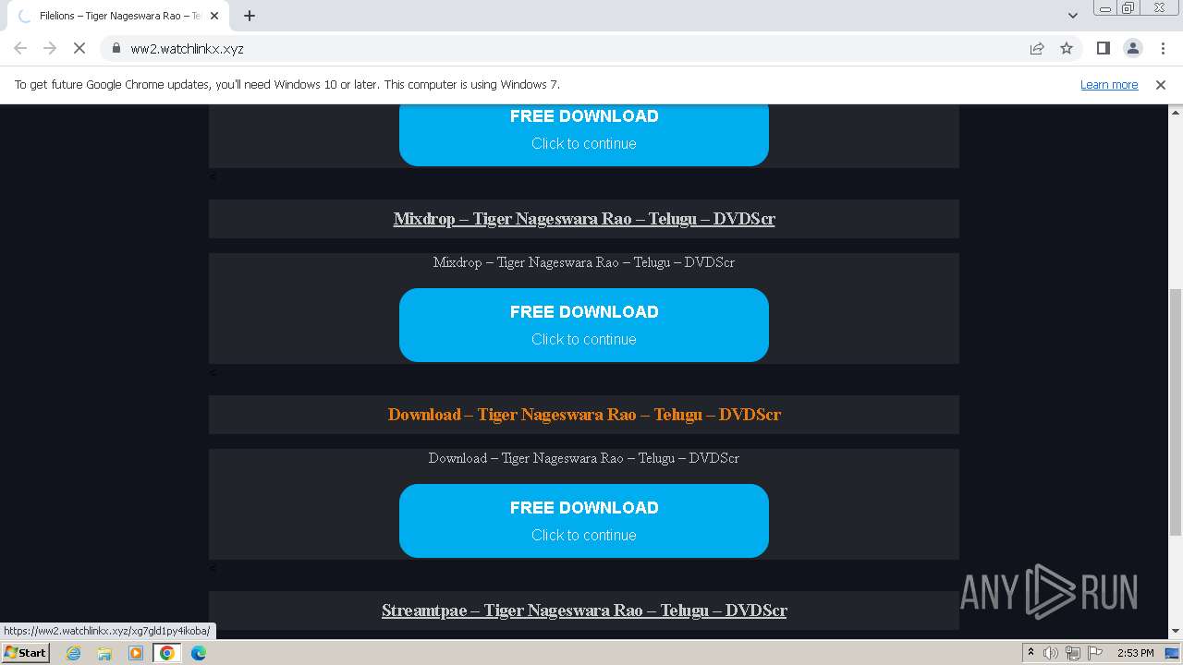
Task: Launch Microsoft Edge from taskbar
Action: pos(199,653)
